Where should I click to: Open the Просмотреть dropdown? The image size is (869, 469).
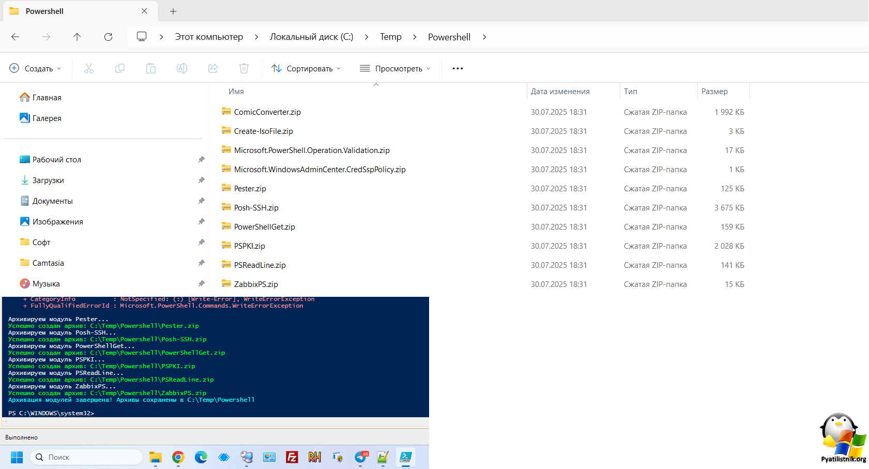pos(395,68)
